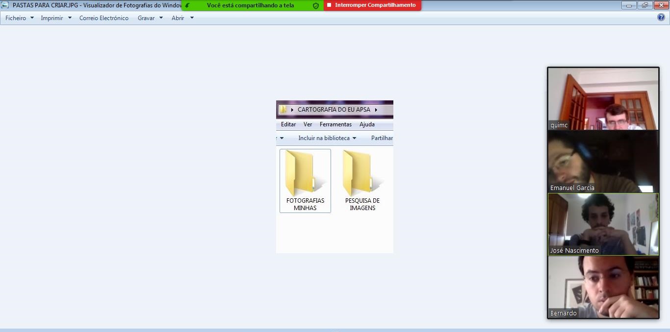Viewport: 670px width, 332px height.
Task: Click the lightning icon in sharing bar
Action: [187, 5]
